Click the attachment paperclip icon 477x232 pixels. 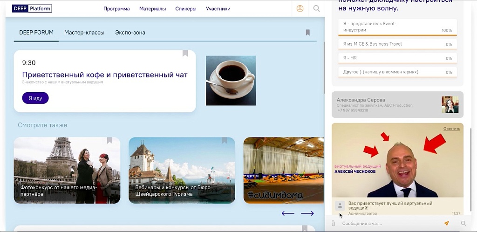coord(333,224)
